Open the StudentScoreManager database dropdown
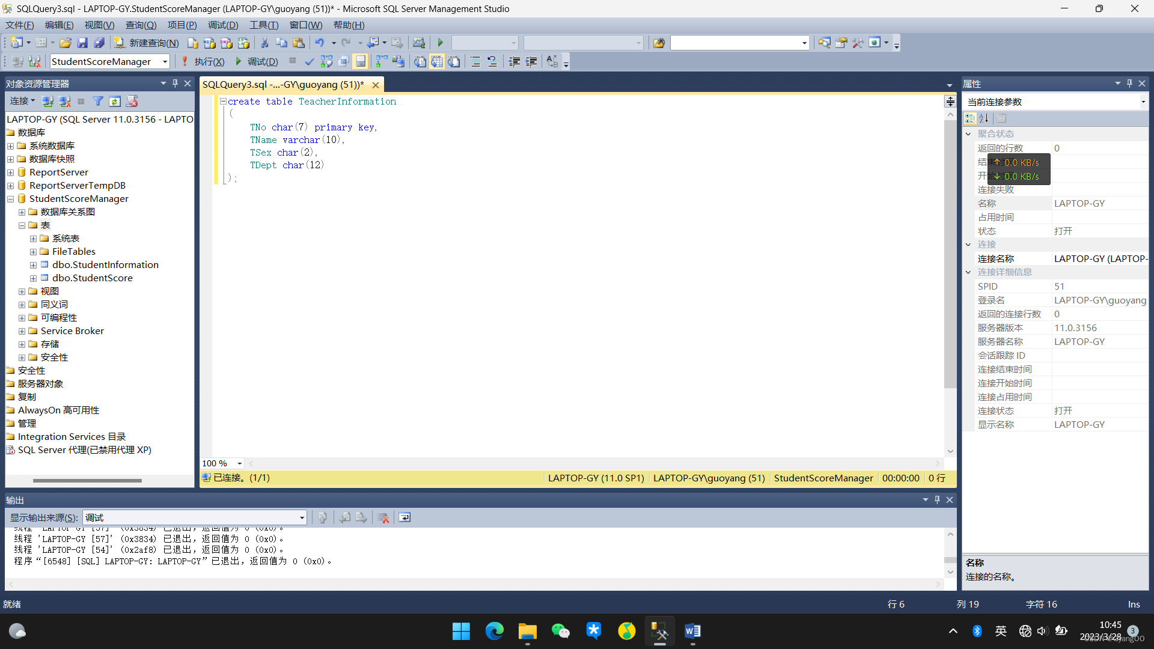 point(165,61)
